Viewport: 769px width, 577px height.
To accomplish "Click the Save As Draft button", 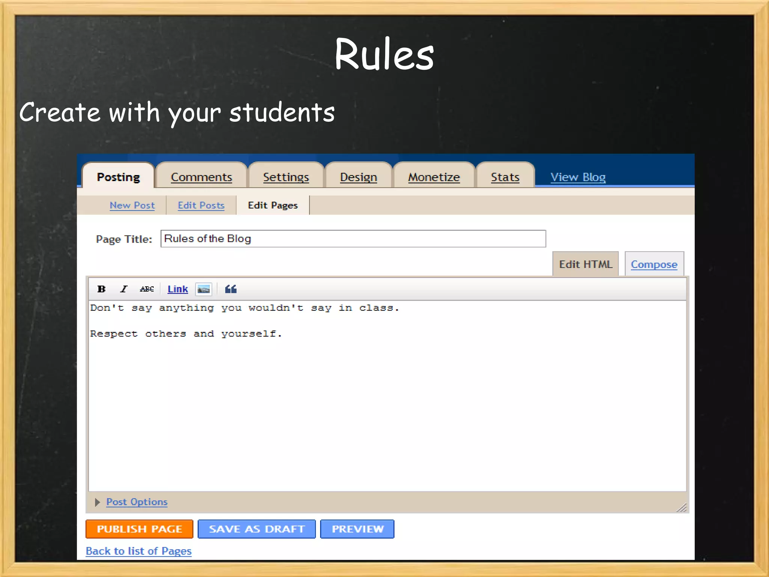I will point(257,529).
